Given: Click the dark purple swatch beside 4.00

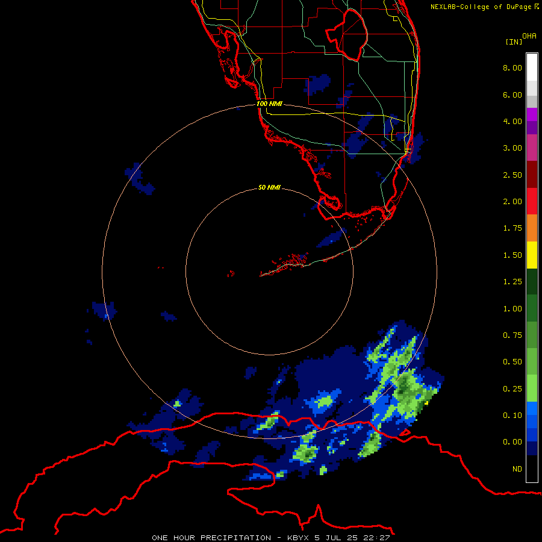Looking at the screenshot, I should click(x=532, y=128).
